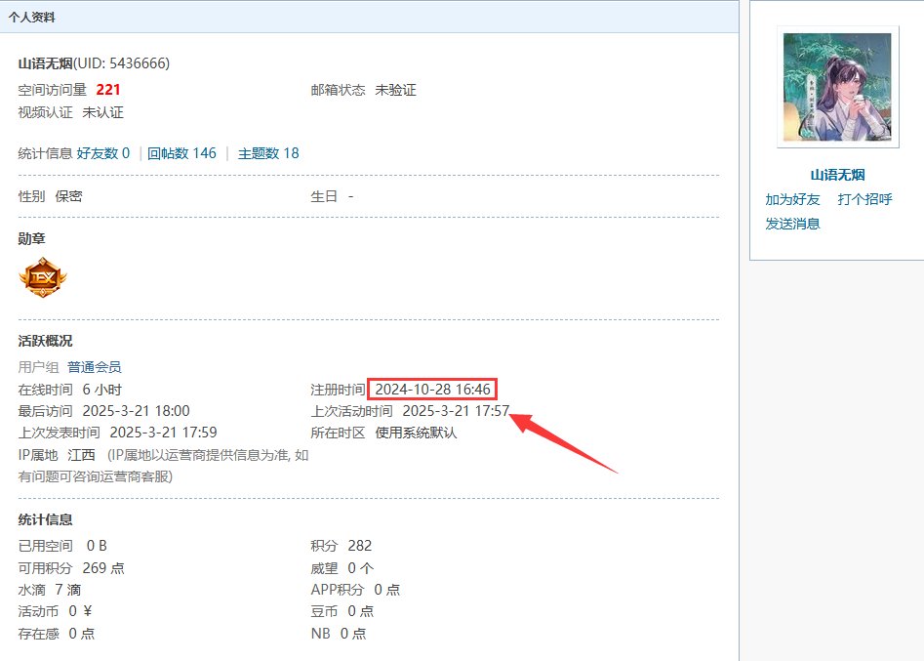Select the 个人资料 header tab
The image size is (924, 661).
[x=32, y=17]
